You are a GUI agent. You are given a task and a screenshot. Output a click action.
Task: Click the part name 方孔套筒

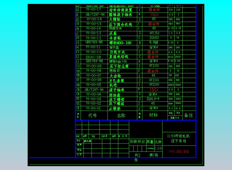tap(117, 81)
